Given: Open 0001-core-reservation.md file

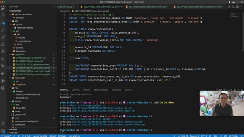Looking at the screenshot, I should [28, 94].
